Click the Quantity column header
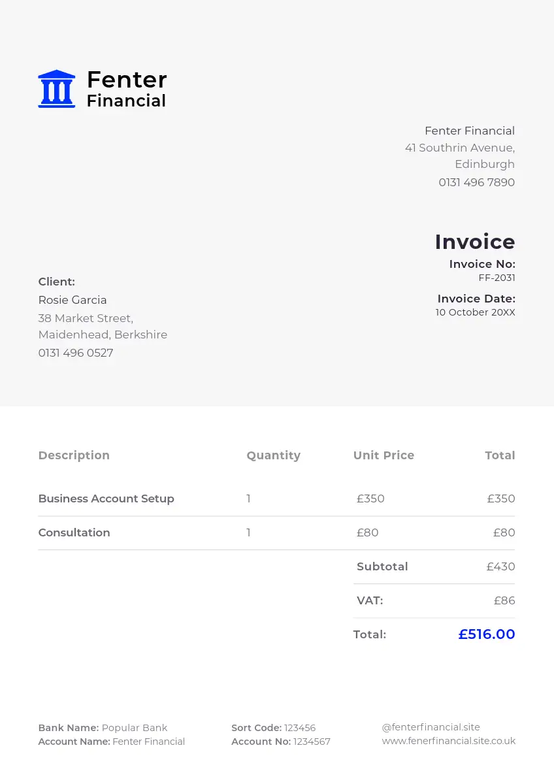The height and width of the screenshot is (784, 554). 273,455
